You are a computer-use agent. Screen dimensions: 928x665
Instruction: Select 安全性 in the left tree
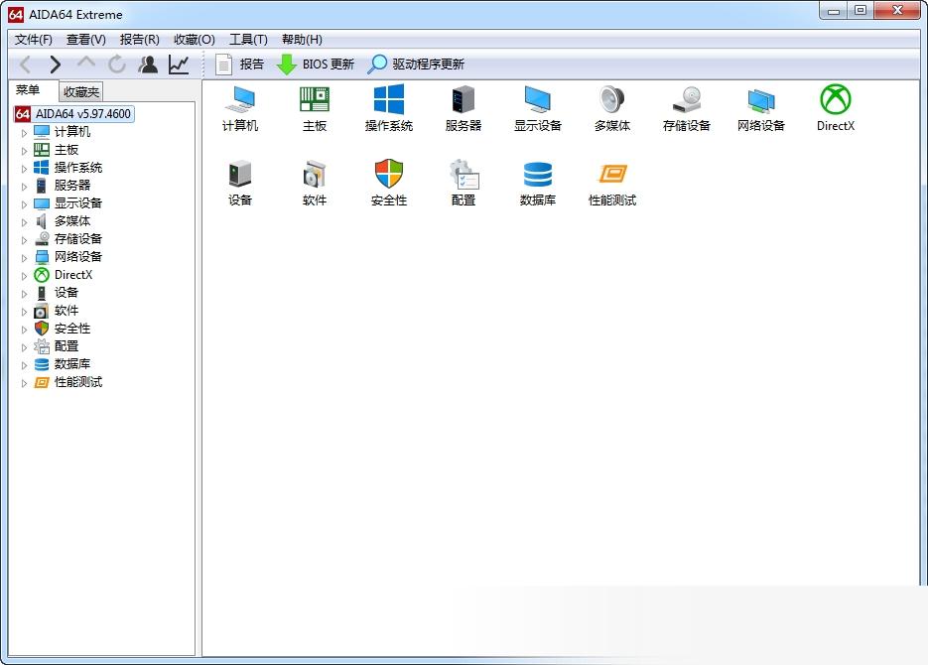click(x=72, y=329)
